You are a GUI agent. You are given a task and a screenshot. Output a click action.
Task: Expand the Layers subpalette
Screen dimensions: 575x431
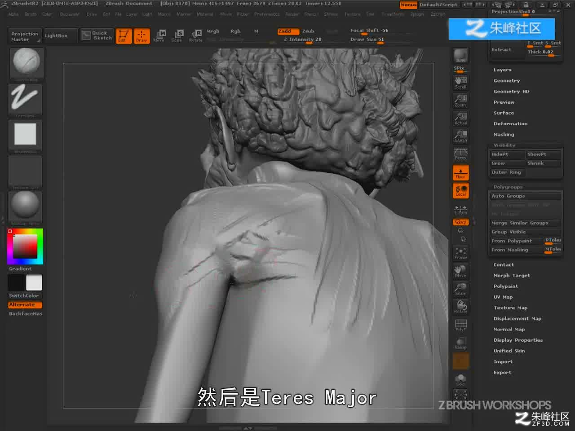point(502,70)
